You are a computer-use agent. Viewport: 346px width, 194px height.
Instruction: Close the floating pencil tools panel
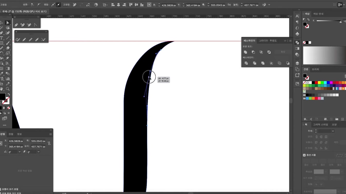16,32
